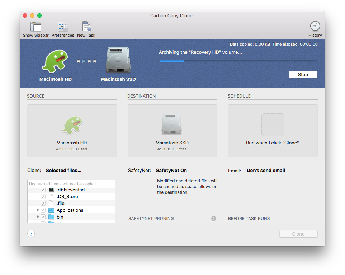Expand the bin folder disclosure triangle
Viewport: 345px width, 275px height.
click(x=38, y=217)
